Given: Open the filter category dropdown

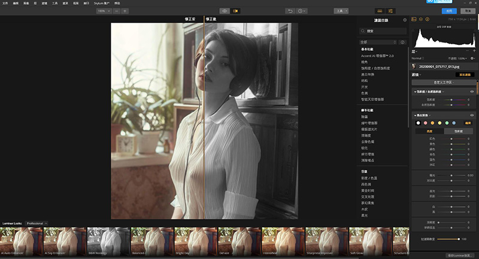Looking at the screenshot, I should (x=378, y=42).
